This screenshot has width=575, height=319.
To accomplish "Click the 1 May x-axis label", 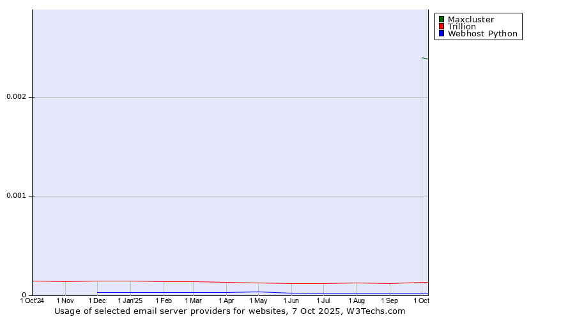I will (x=258, y=300).
